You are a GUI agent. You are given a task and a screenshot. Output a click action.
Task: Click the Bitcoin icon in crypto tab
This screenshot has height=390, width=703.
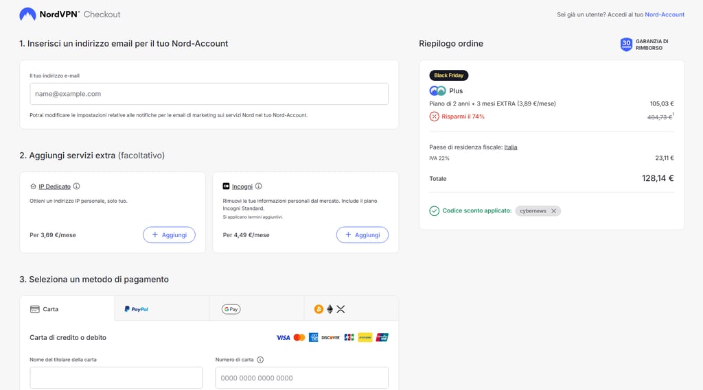(x=319, y=309)
